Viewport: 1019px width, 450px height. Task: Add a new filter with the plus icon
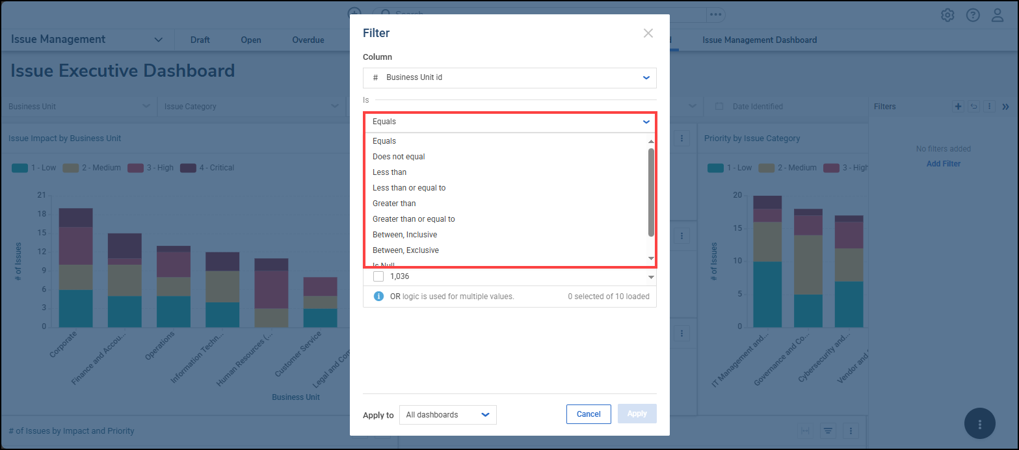958,106
